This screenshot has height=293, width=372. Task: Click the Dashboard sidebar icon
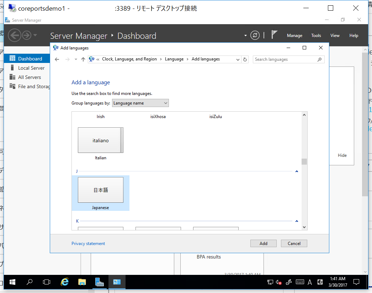12,58
